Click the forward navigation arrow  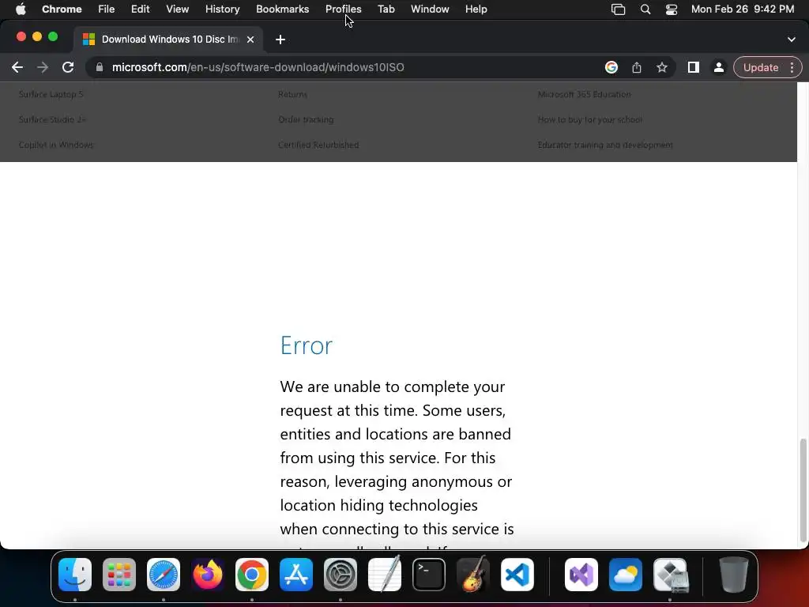click(x=43, y=68)
